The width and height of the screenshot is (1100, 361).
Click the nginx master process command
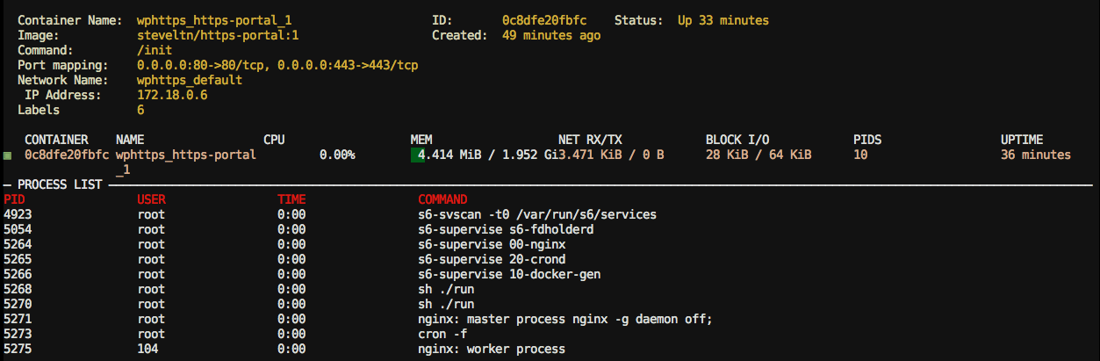(564, 319)
